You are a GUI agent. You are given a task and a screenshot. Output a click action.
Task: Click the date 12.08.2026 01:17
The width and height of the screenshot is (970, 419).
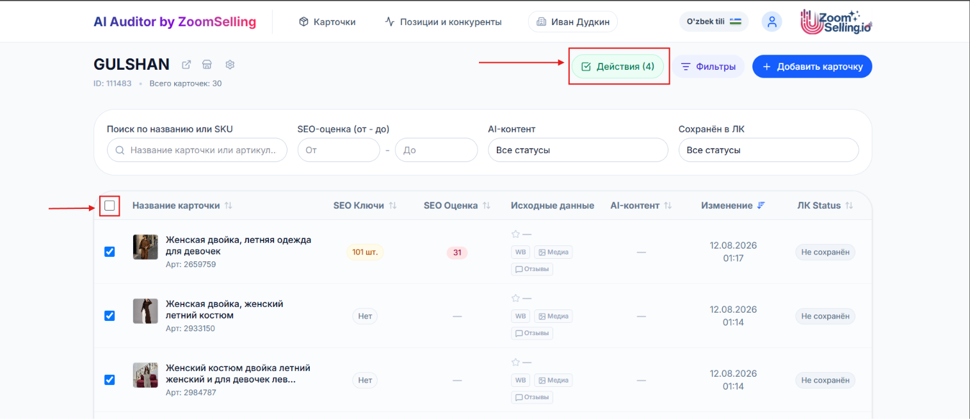(733, 252)
